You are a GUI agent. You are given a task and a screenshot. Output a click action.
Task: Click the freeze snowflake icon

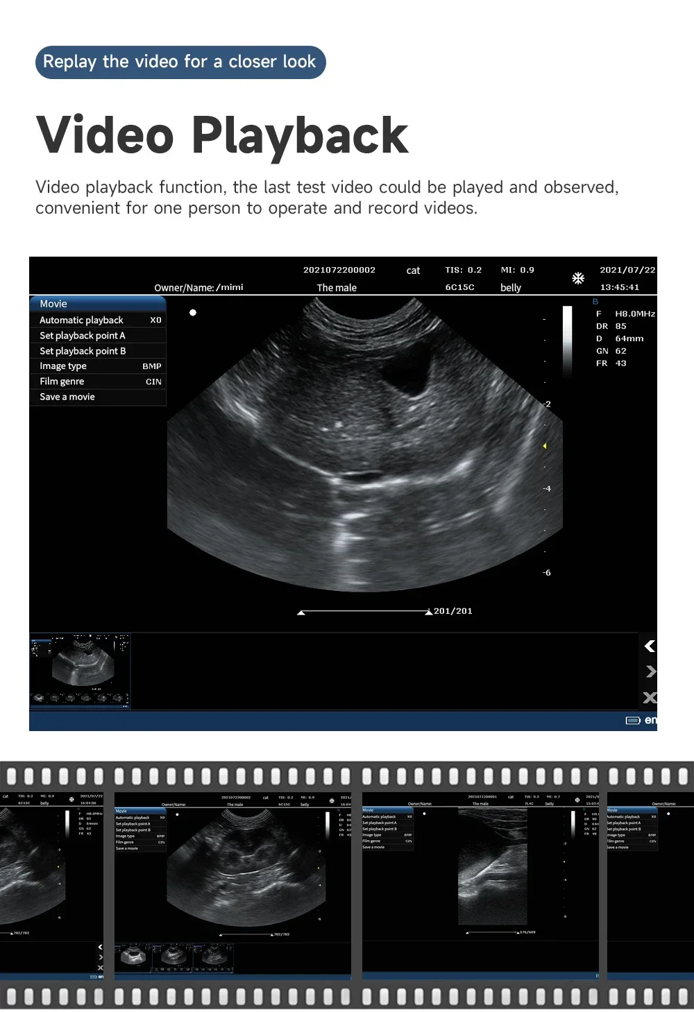coord(577,278)
